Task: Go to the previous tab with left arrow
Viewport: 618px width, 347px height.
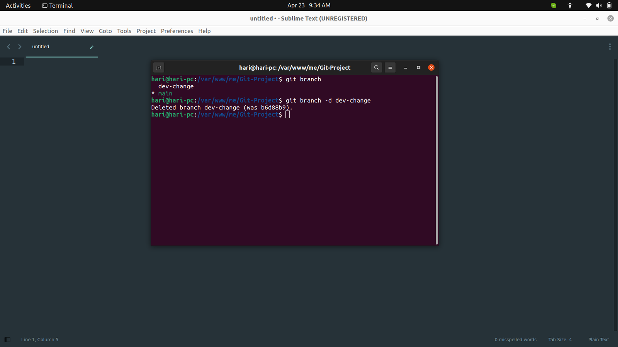Action: coord(8,47)
